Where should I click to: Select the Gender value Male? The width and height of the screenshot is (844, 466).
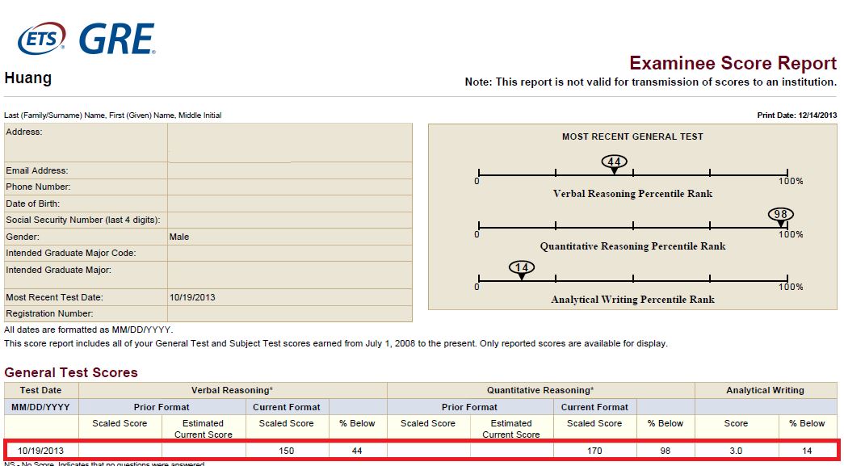179,237
